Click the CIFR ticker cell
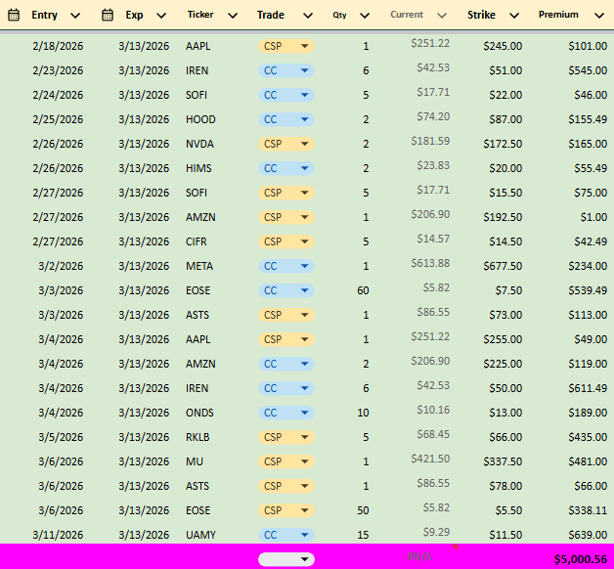614x569 pixels. point(197,241)
